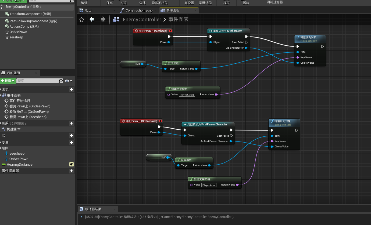
Task: Add a new function with plus button
Action: pos(71,123)
